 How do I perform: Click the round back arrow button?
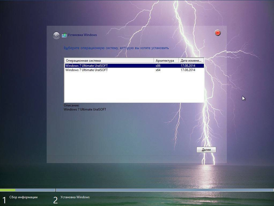pyautogui.click(x=56, y=35)
